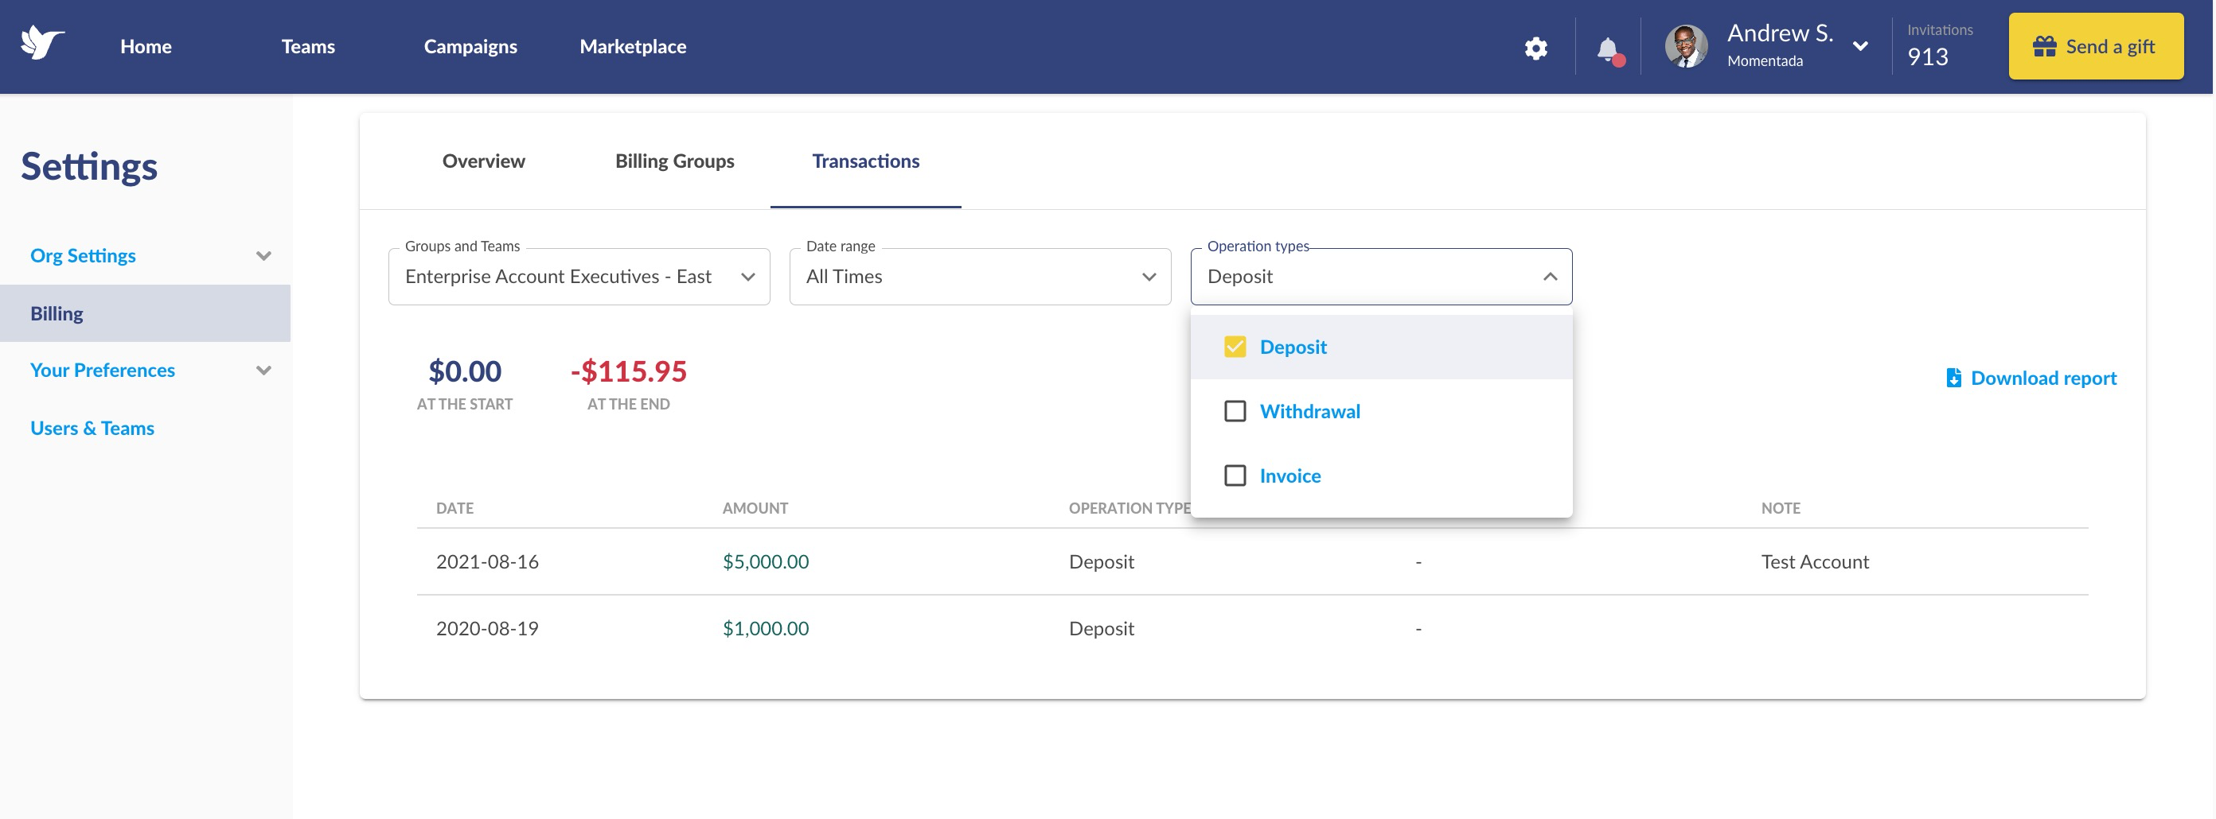Click the OPERATION TYPE column header
The height and width of the screenshot is (819, 2216).
point(1129,508)
